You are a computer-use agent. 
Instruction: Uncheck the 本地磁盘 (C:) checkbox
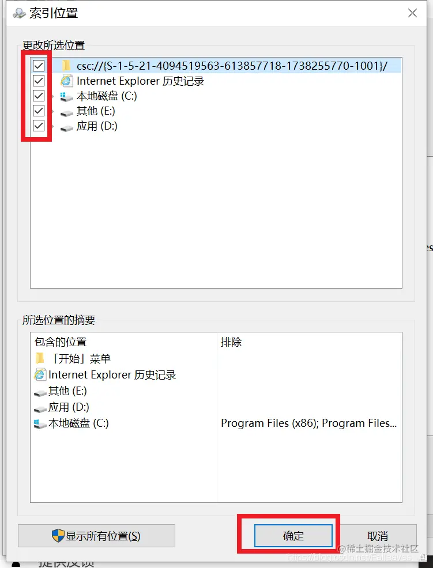coord(39,96)
